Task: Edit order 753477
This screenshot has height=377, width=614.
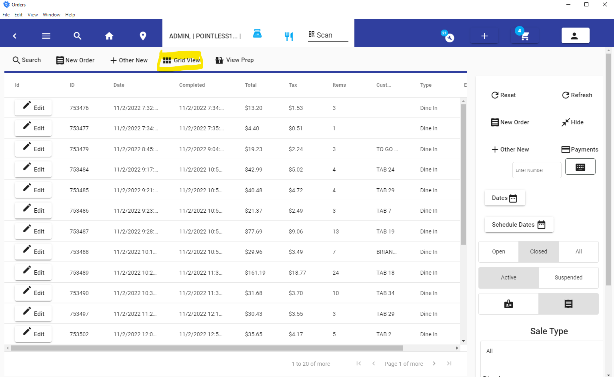Action: (33, 128)
